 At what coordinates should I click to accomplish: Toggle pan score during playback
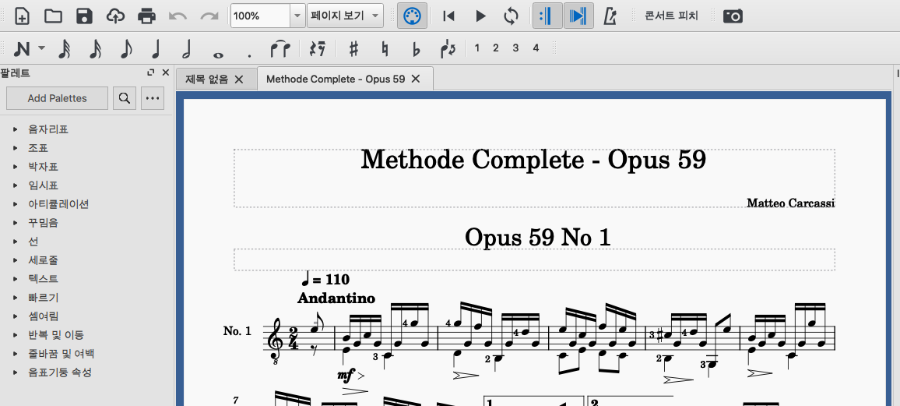pyautogui.click(x=578, y=16)
